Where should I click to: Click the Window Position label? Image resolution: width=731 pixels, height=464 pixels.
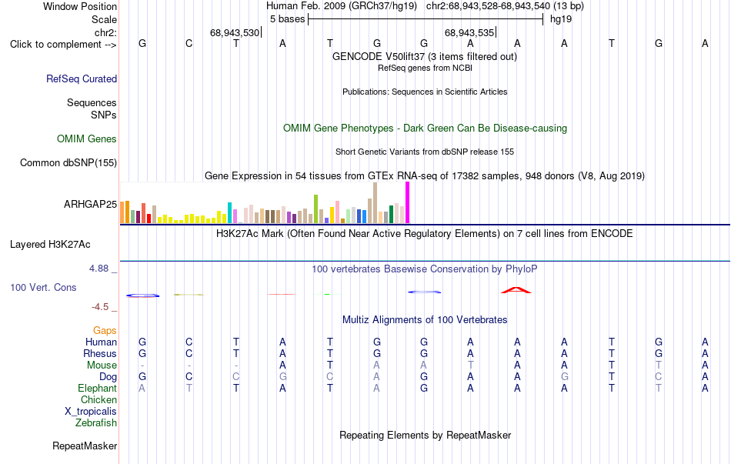(x=80, y=6)
